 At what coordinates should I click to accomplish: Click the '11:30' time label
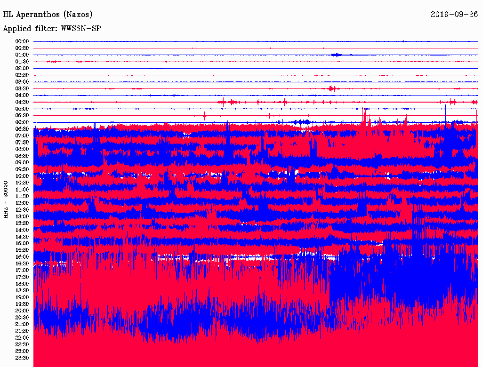[x=22, y=196]
